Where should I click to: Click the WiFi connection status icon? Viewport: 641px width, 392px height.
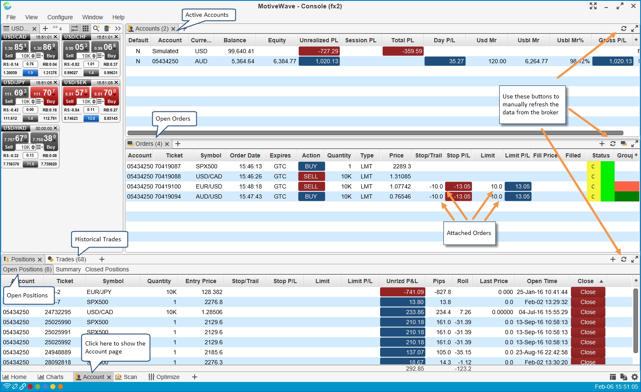pyautogui.click(x=7, y=387)
